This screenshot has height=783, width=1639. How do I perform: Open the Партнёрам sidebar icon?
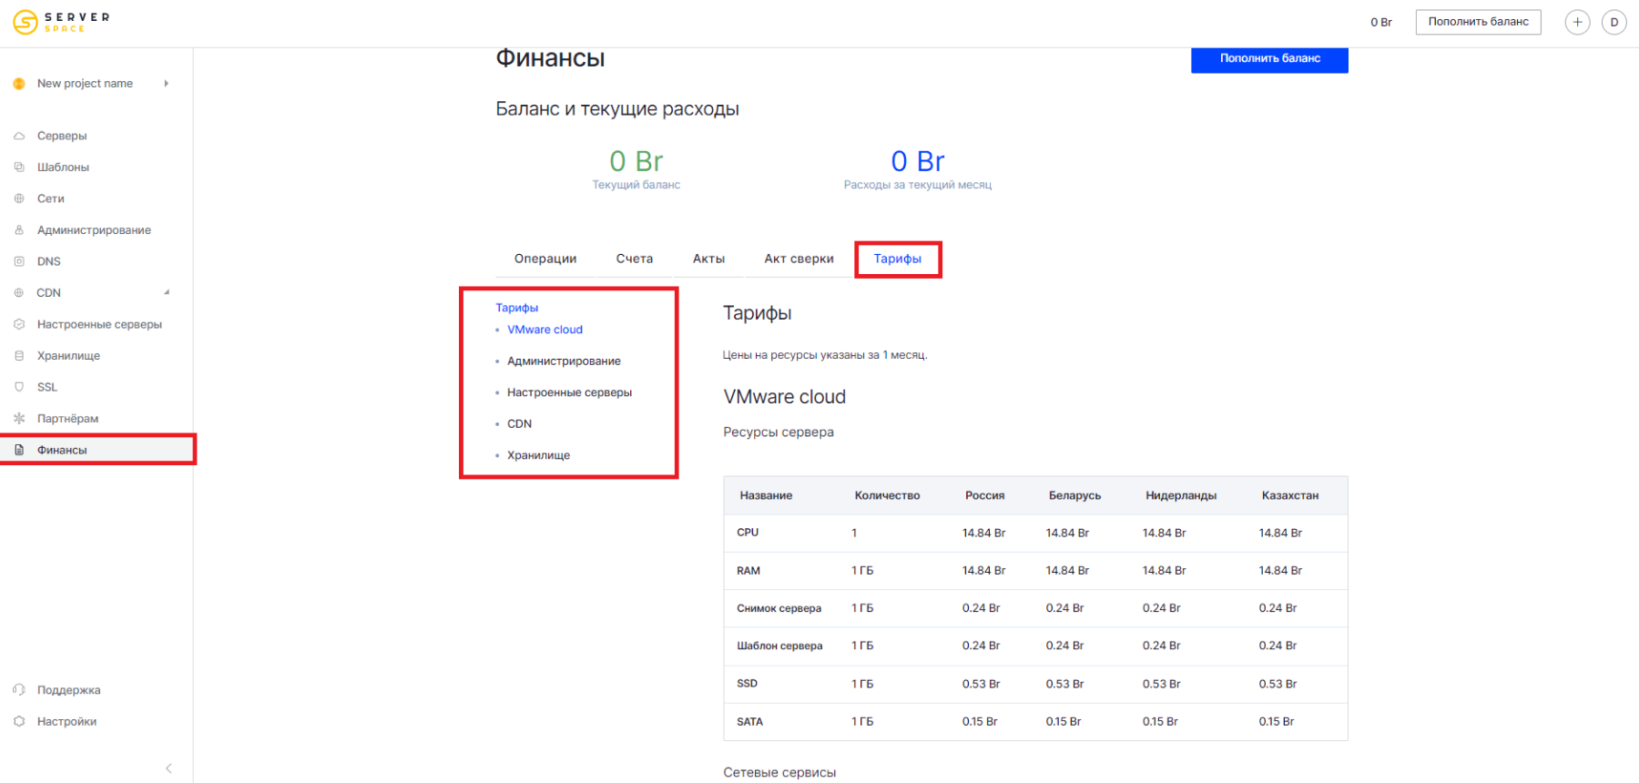(x=19, y=418)
